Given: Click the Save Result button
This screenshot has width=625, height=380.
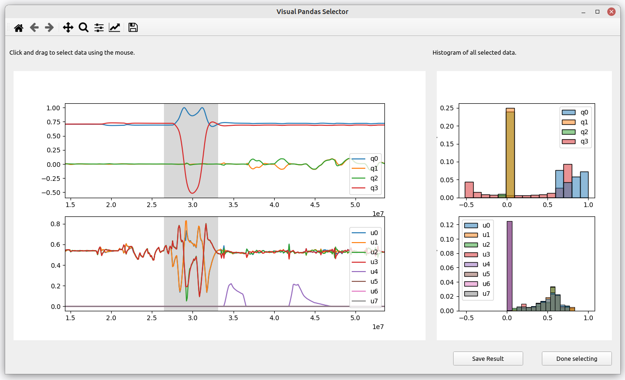Looking at the screenshot, I should click(x=488, y=358).
